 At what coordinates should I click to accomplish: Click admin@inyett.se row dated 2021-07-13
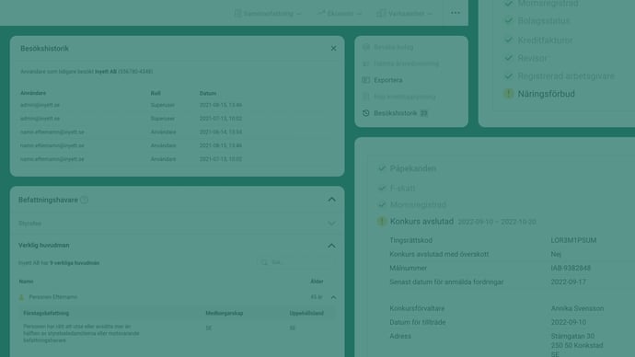tap(177, 119)
